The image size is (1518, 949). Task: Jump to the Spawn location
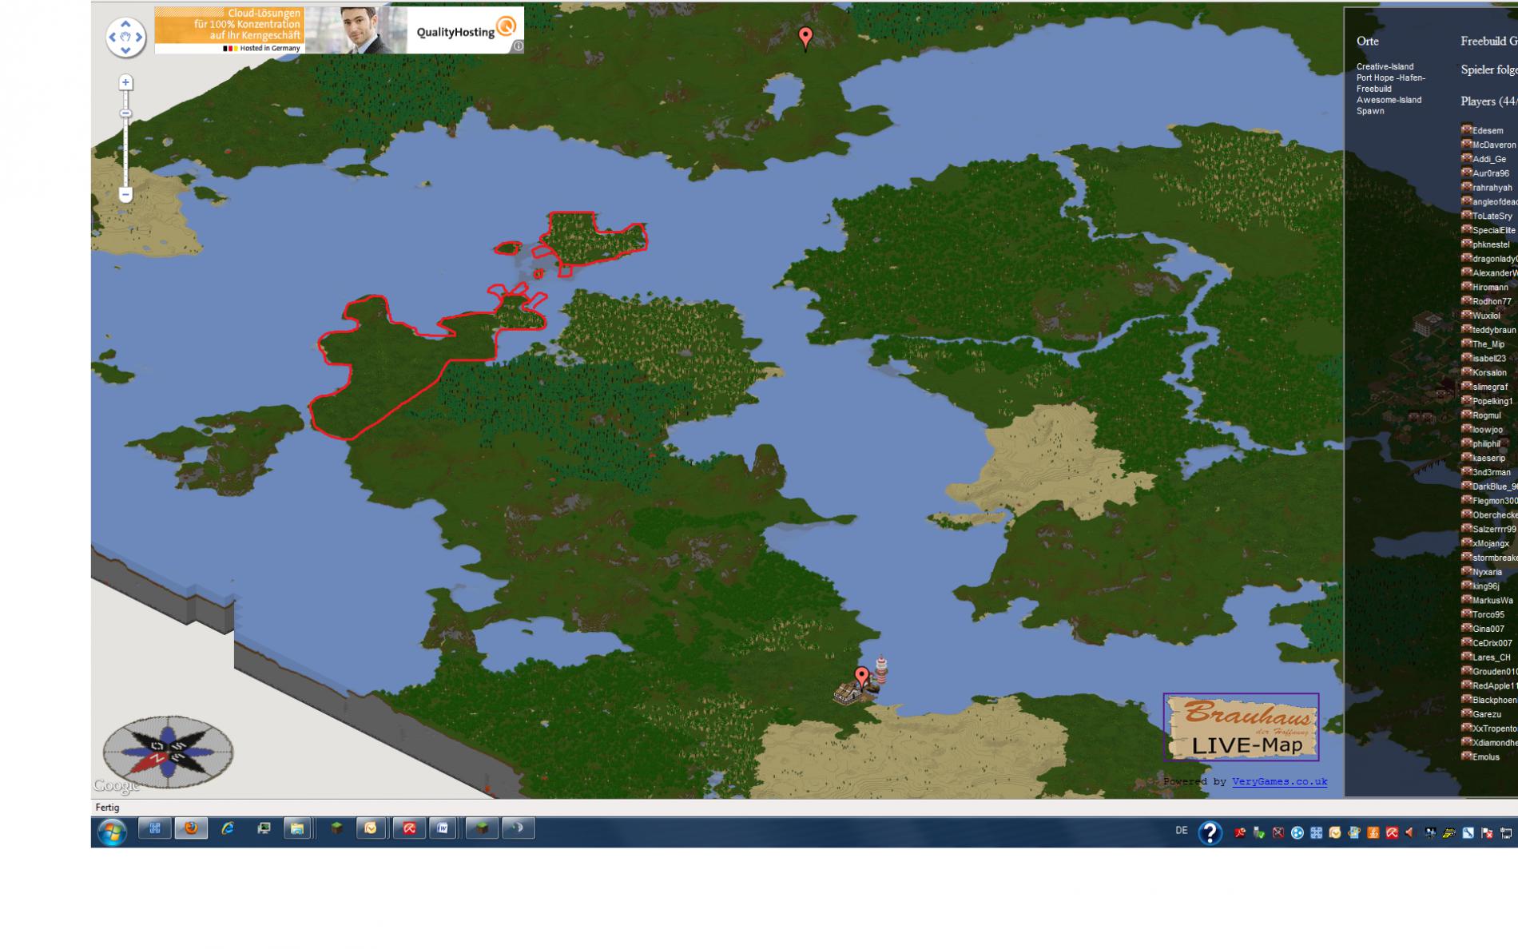pyautogui.click(x=1369, y=111)
